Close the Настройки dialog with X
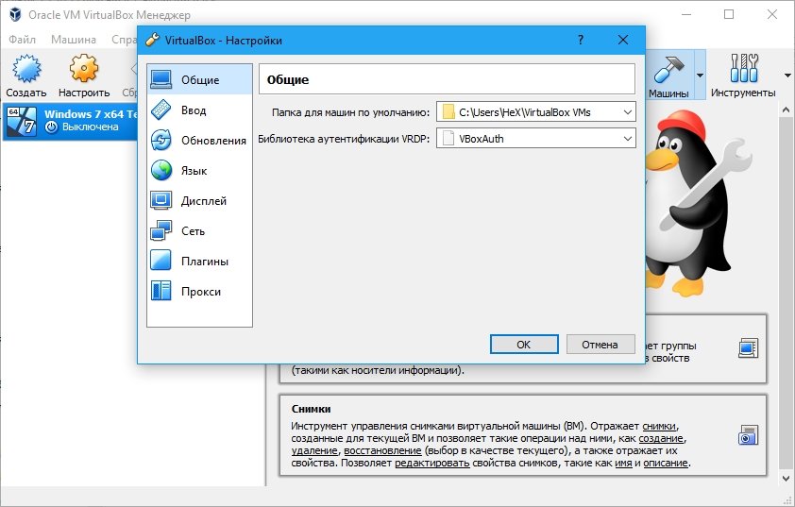 623,40
